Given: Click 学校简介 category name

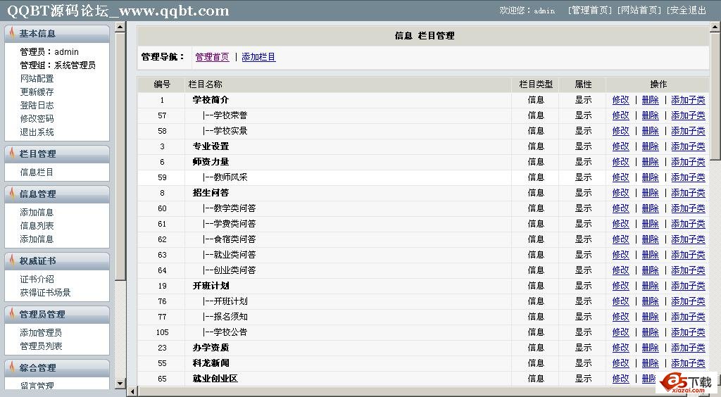Looking at the screenshot, I should click(x=211, y=100).
